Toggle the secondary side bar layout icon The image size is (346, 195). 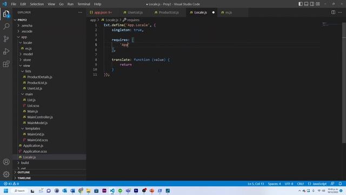(x=312, y=4)
